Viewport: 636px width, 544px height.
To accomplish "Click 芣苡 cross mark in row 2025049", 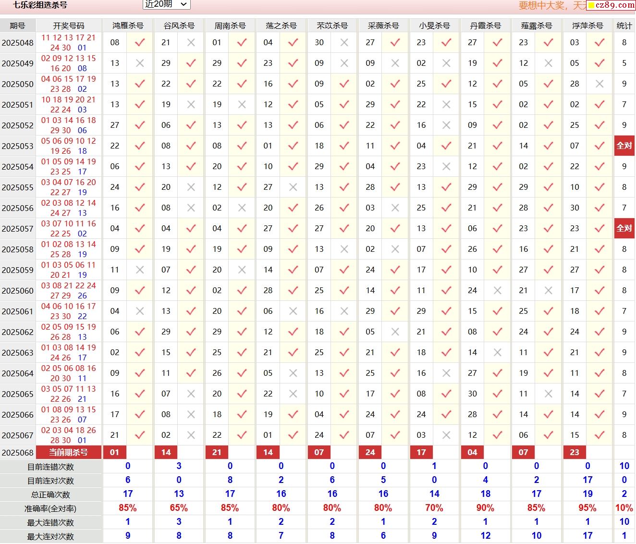I will pyautogui.click(x=344, y=63).
